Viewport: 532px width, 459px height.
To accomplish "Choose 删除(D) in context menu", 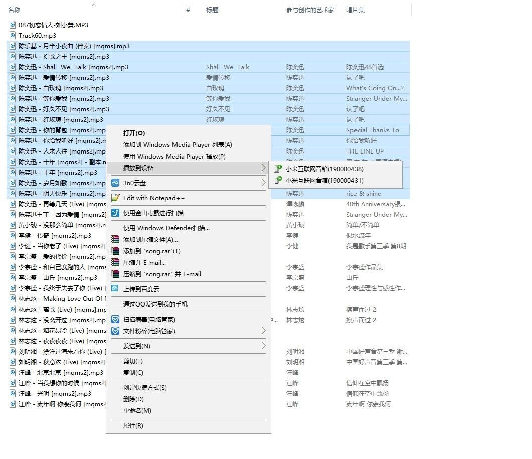I will [133, 399].
